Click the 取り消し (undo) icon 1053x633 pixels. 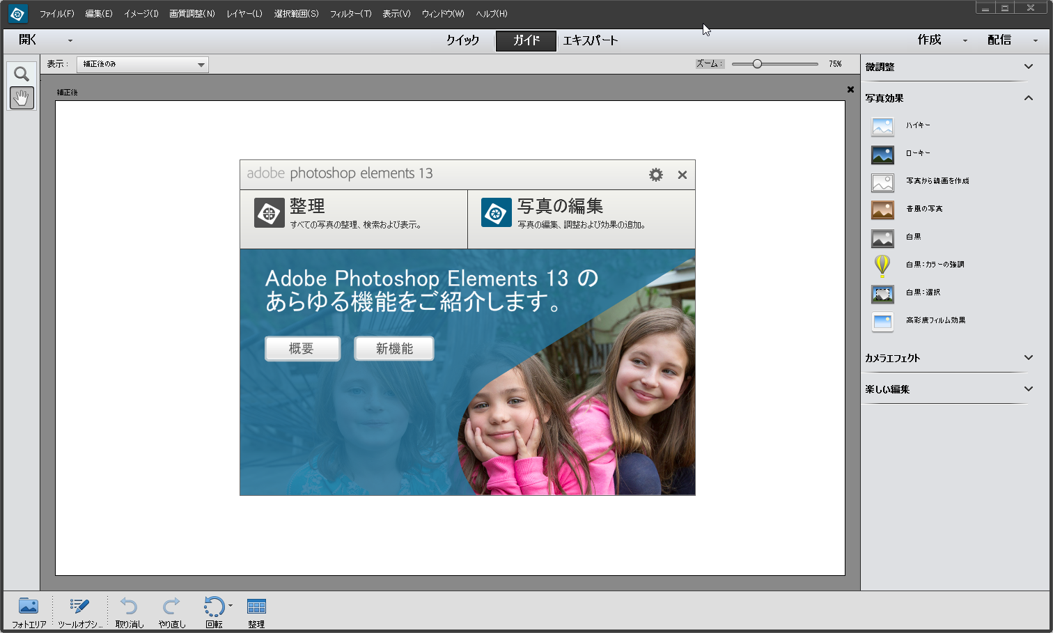click(129, 607)
